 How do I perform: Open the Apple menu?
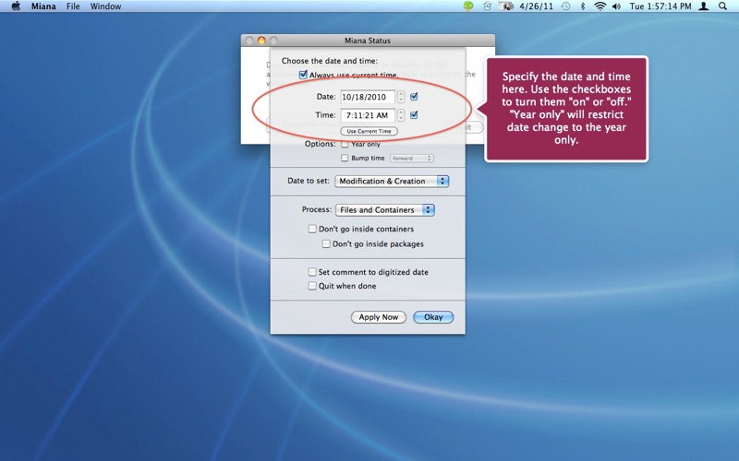[16, 6]
